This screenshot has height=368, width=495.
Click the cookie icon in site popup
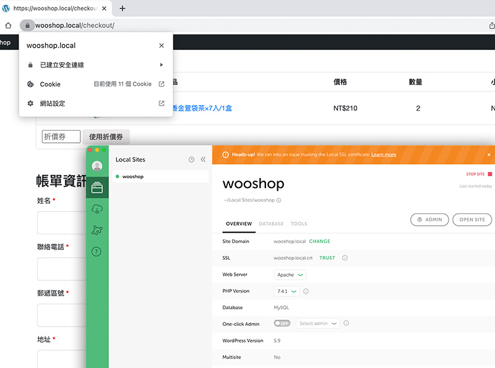pos(30,84)
